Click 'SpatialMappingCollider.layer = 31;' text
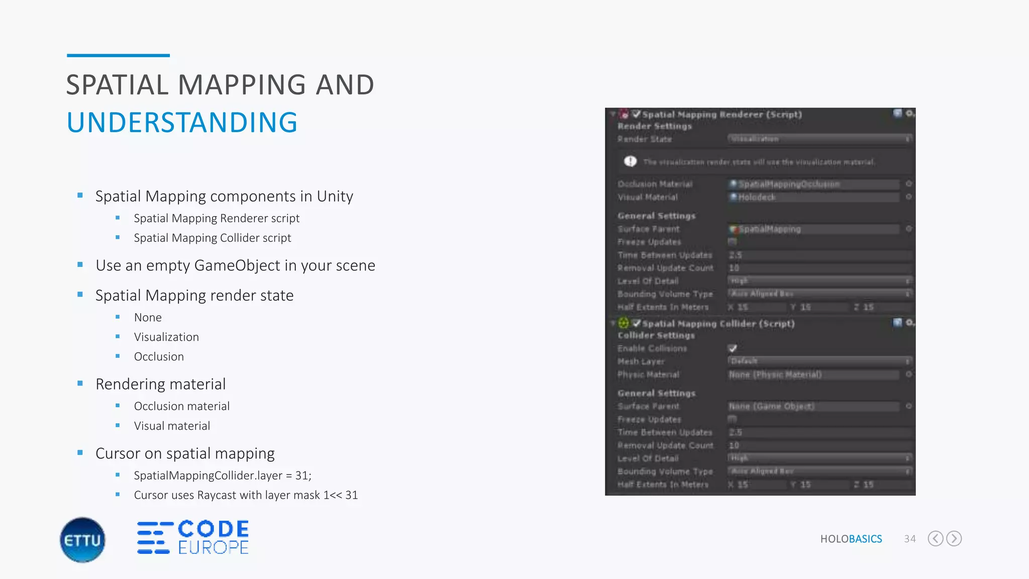Image resolution: width=1029 pixels, height=579 pixels. point(223,475)
